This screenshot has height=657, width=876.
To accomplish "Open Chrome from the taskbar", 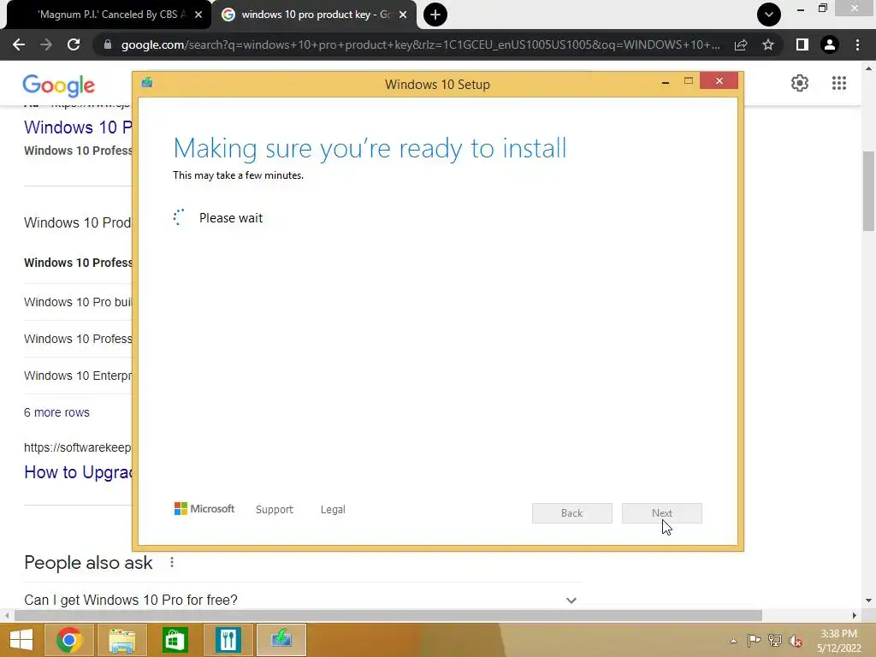I will tap(69, 640).
